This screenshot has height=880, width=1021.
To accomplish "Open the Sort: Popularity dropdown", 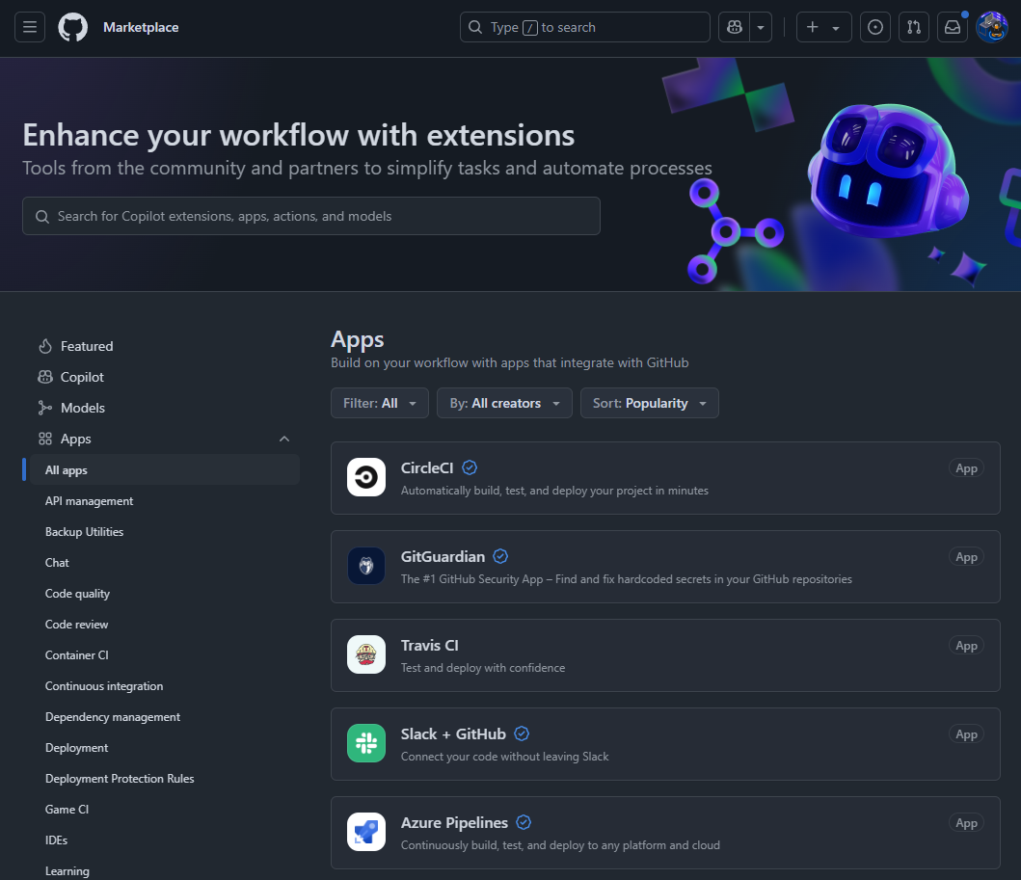I will 650,403.
